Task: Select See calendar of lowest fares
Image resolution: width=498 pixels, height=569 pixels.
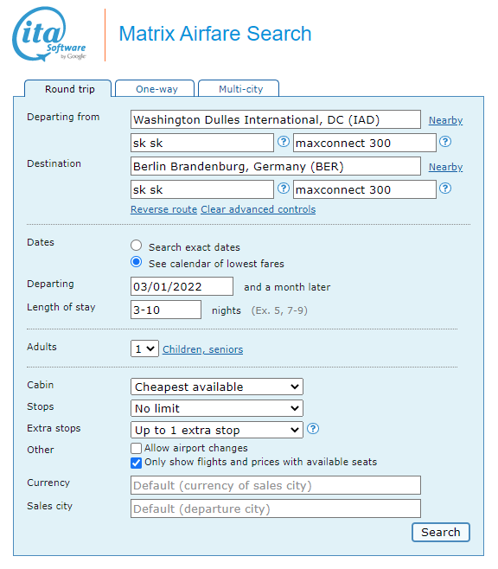Action: point(136,262)
